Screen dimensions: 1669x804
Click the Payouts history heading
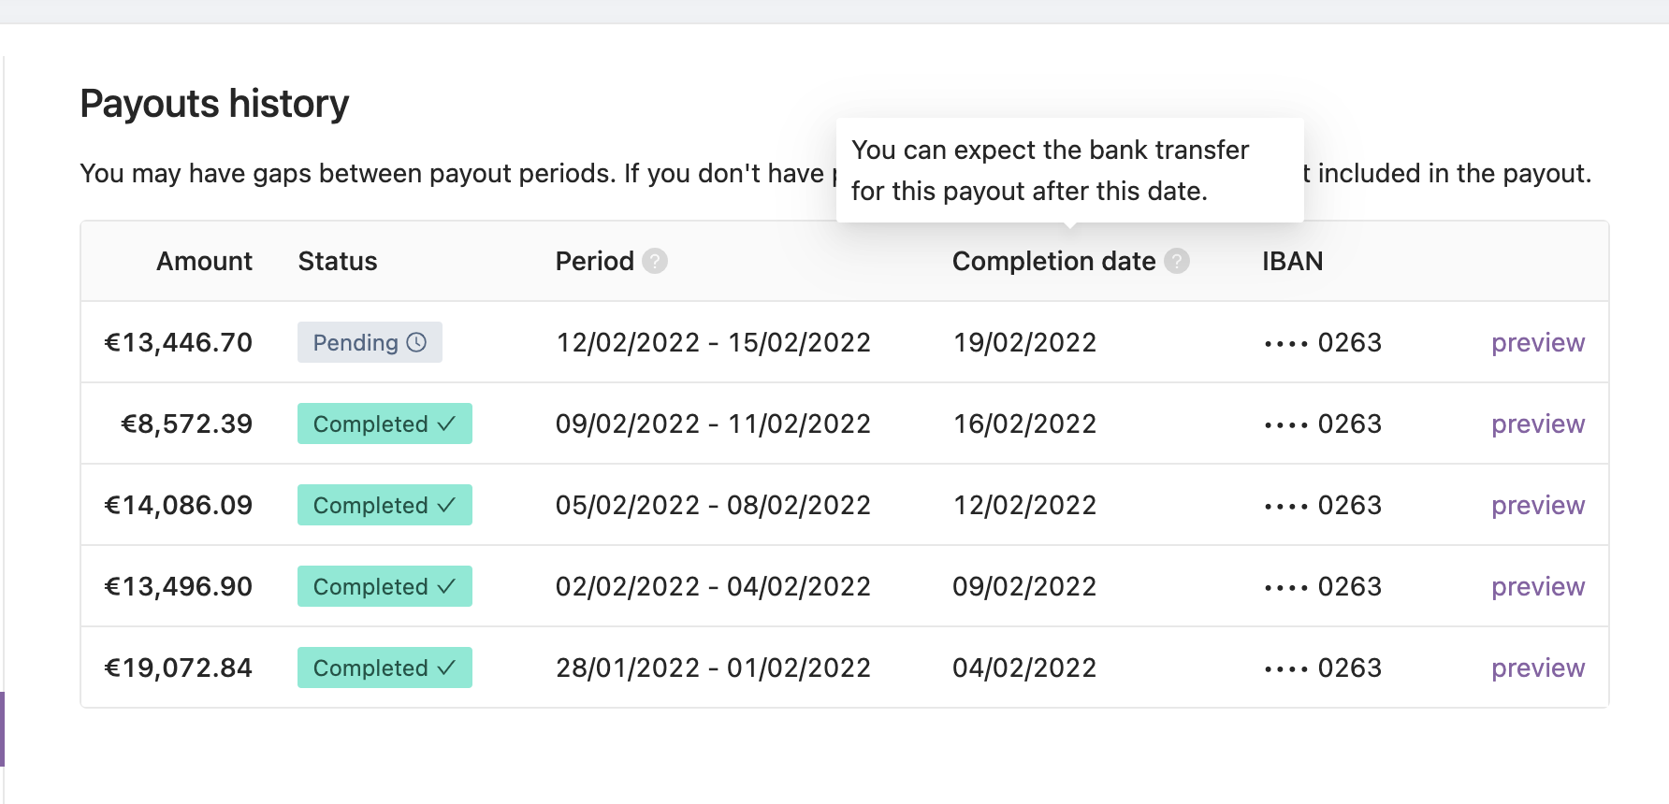pyautogui.click(x=214, y=104)
